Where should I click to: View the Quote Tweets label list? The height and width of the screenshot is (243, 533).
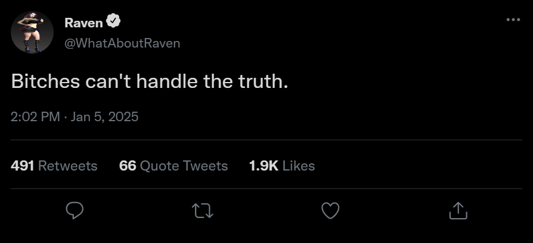click(184, 166)
